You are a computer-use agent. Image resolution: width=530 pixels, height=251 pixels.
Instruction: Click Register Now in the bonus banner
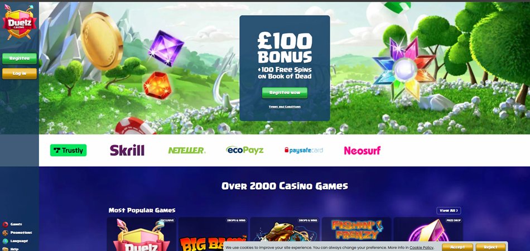point(285,93)
